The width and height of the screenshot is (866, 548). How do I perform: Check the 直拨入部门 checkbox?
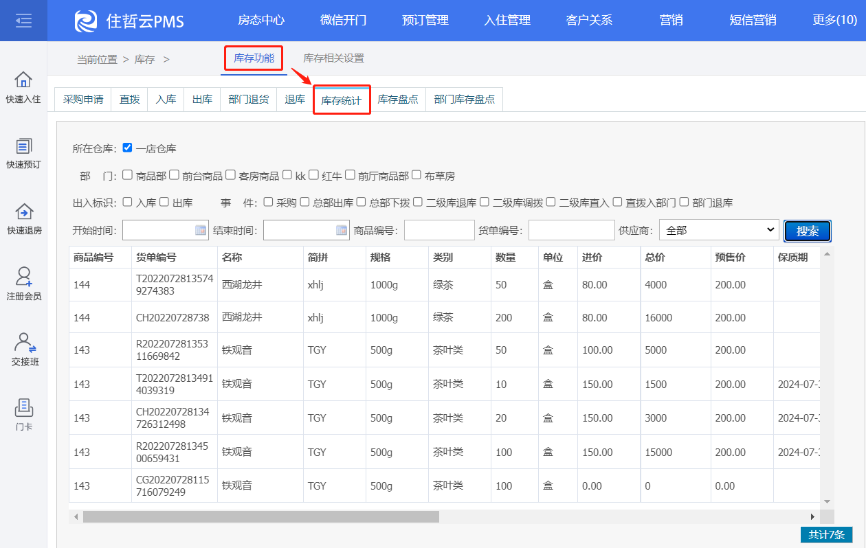(x=617, y=202)
